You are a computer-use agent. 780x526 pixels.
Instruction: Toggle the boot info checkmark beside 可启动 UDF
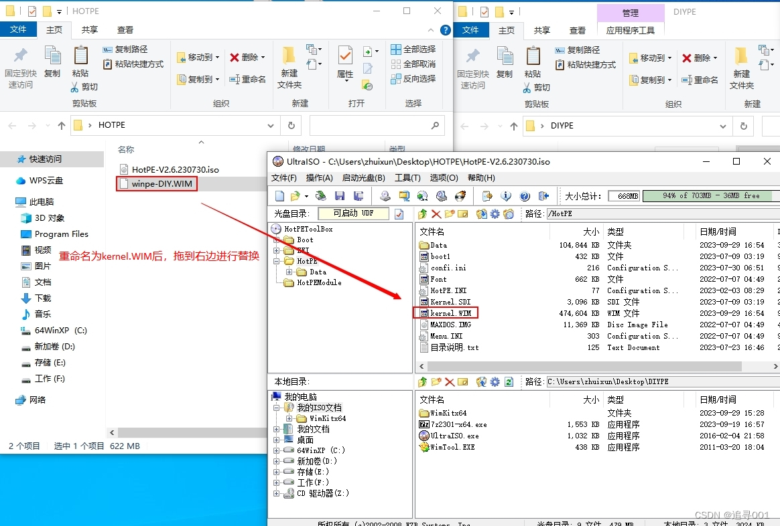[399, 214]
